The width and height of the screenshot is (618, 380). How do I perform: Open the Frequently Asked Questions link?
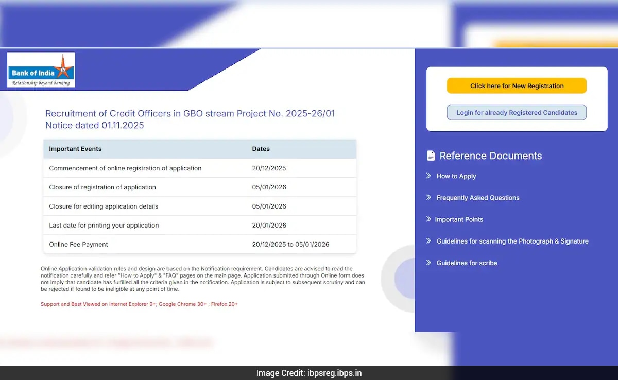(477, 198)
